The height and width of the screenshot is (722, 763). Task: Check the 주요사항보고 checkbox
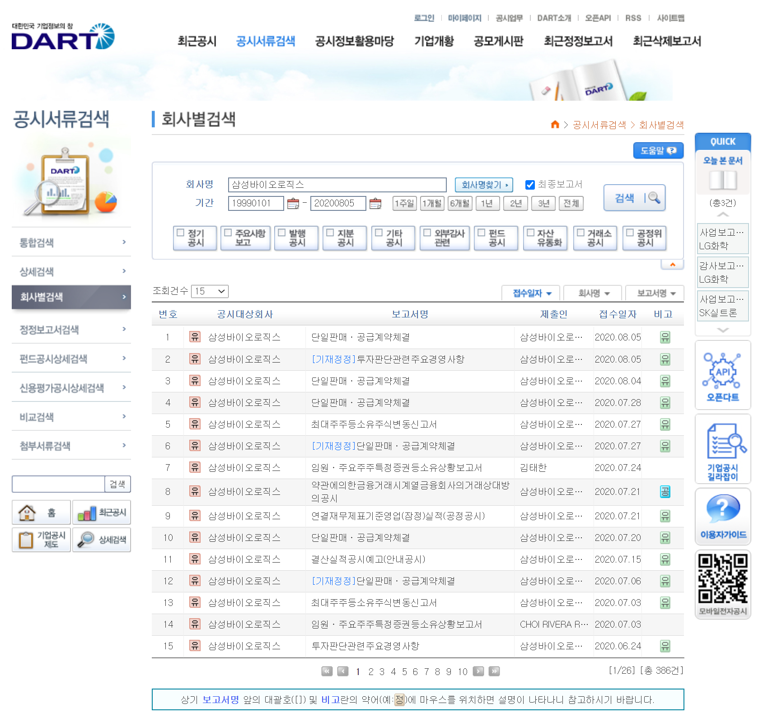click(x=228, y=233)
